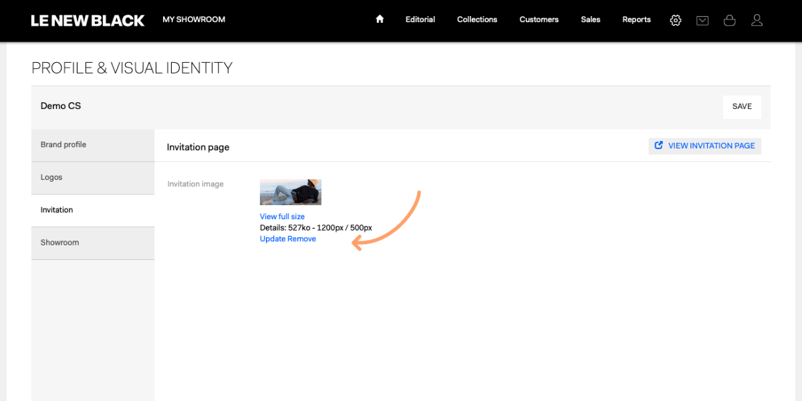Open the Reports menu
The height and width of the screenshot is (401, 802).
[636, 19]
